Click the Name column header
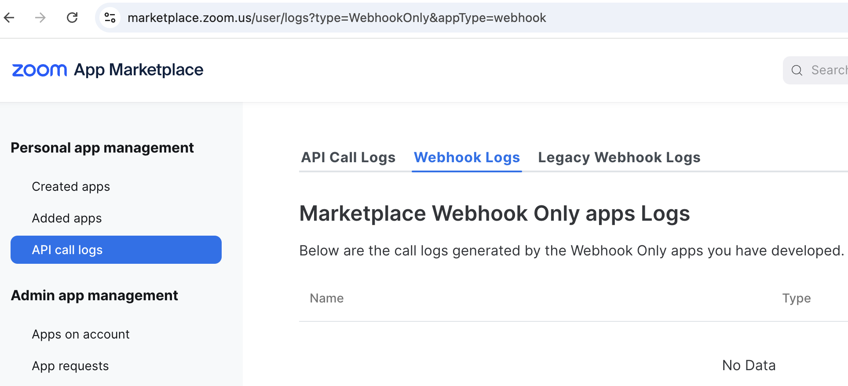The image size is (848, 386). pos(327,298)
